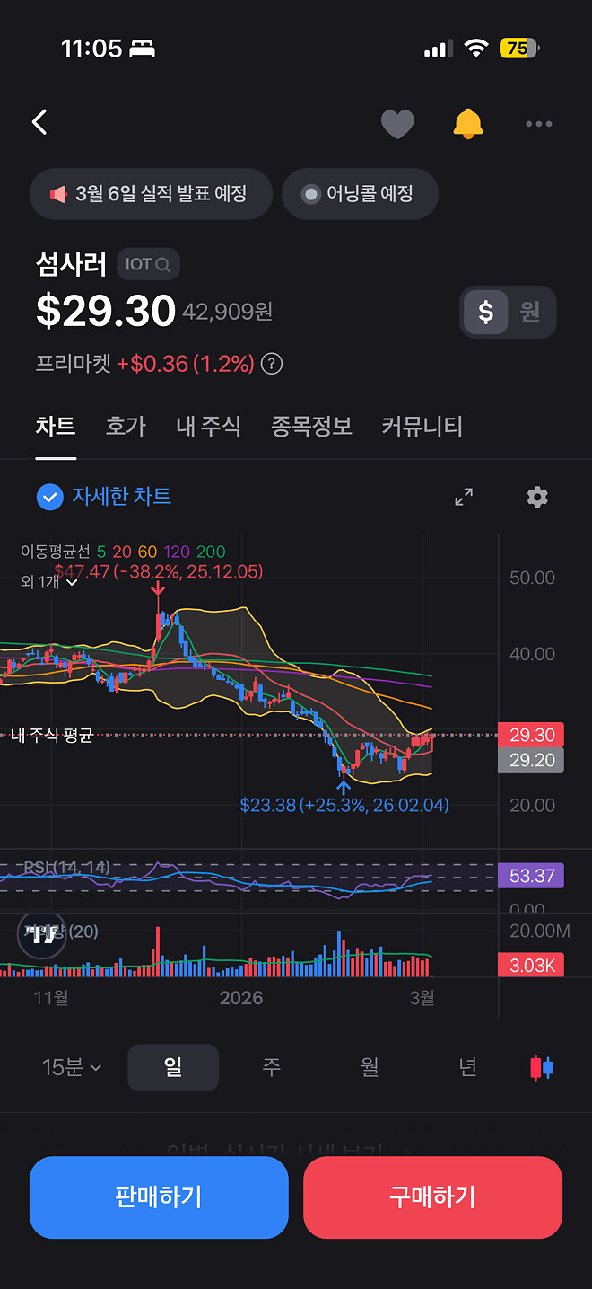Image resolution: width=592 pixels, height=1289 pixels.
Task: Open chart settings gear
Action: point(537,497)
